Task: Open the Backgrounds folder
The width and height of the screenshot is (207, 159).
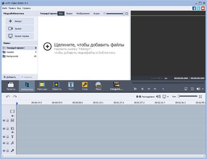Action: tap(20, 56)
